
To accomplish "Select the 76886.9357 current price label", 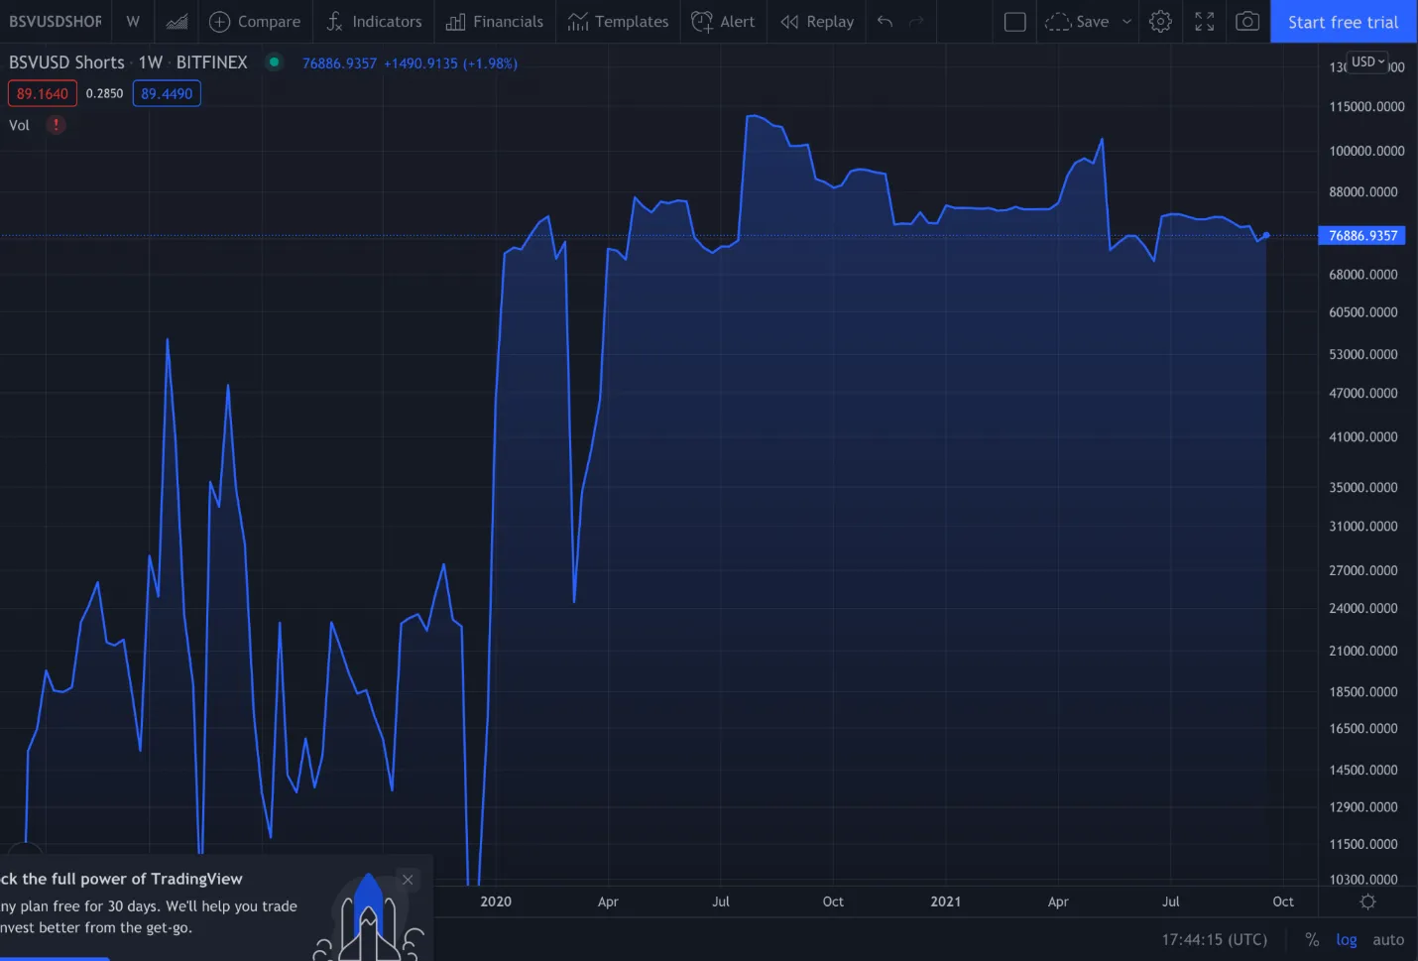I will [x=1362, y=235].
